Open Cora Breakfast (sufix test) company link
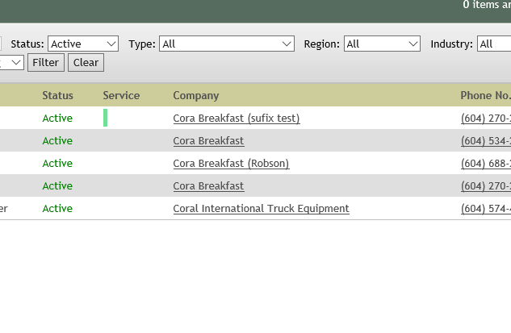This screenshot has height=333, width=511. (236, 118)
